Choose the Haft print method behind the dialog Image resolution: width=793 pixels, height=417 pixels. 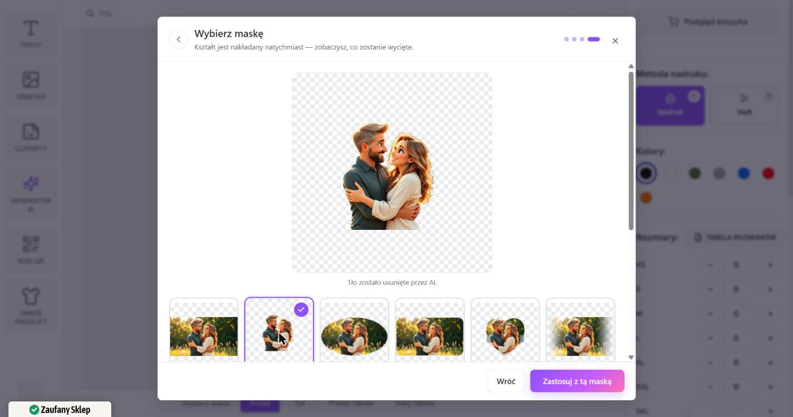click(x=745, y=105)
